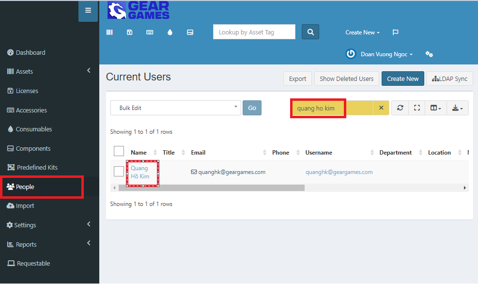Open Dashboard from the sidebar
The width and height of the screenshot is (478, 284).
click(30, 52)
